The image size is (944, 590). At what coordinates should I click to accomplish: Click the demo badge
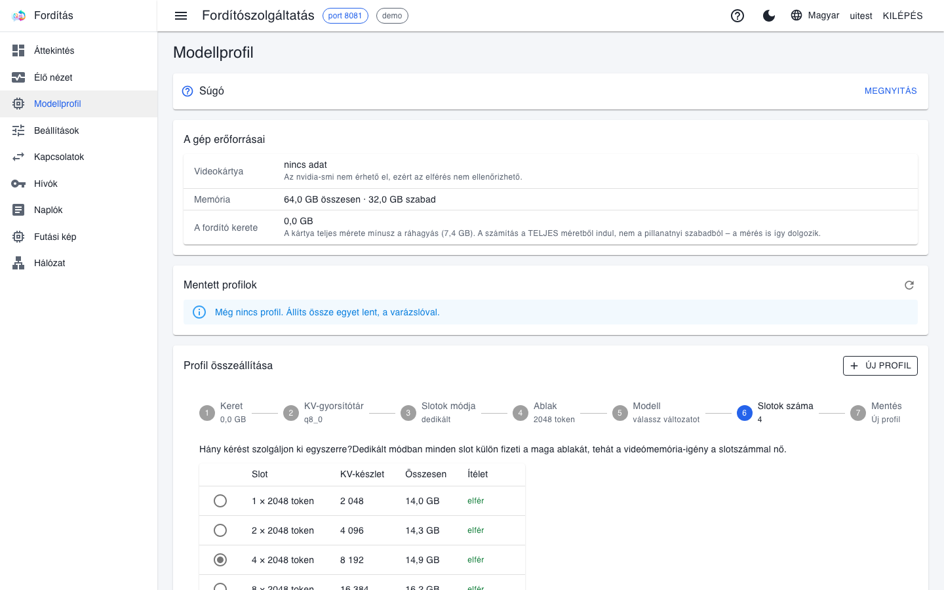click(x=392, y=16)
